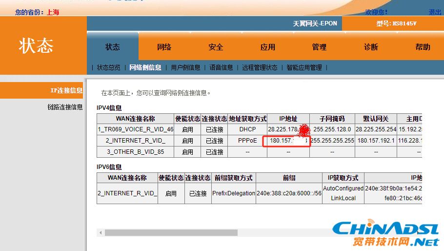Click the 2_INTERNET_R_VID_ PPPoE IP address cell

click(x=288, y=141)
